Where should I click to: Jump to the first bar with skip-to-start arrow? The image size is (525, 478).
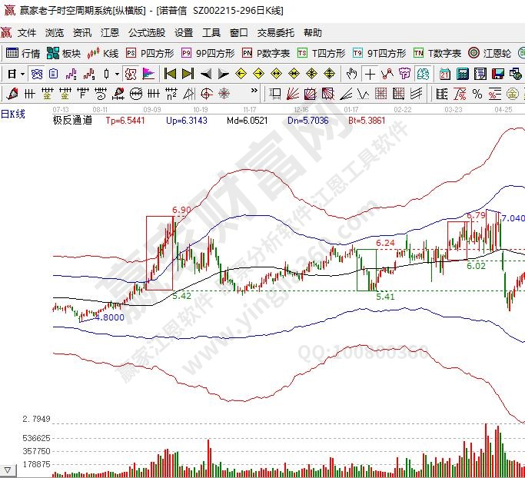point(170,75)
